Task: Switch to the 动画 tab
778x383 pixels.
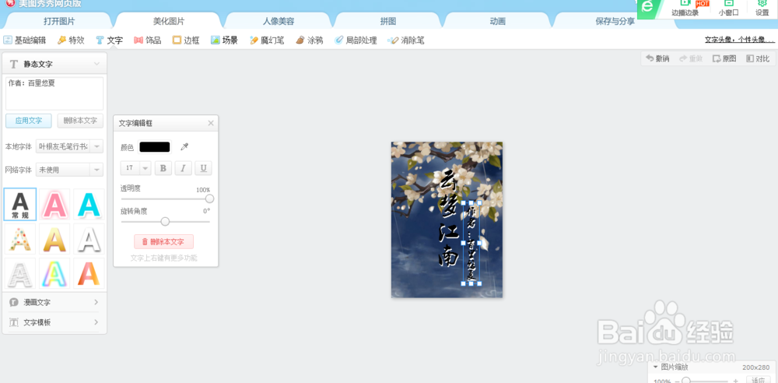Action: click(x=497, y=21)
